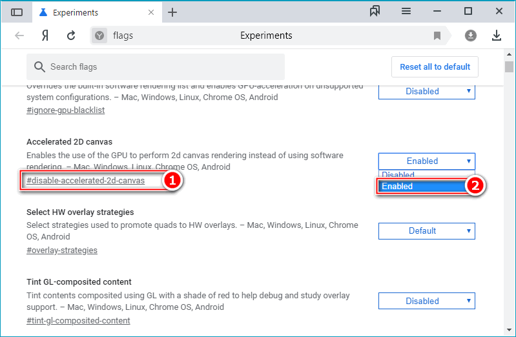Open a new tab with plus button

point(172,12)
